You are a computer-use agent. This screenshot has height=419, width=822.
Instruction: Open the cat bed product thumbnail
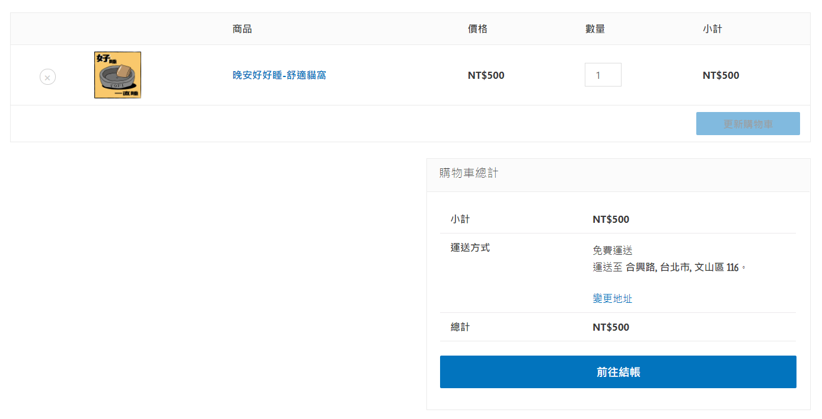pos(117,75)
